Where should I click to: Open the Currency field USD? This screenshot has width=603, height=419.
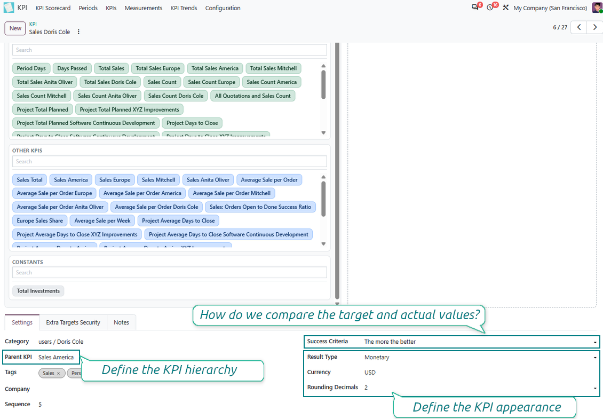[x=370, y=373]
